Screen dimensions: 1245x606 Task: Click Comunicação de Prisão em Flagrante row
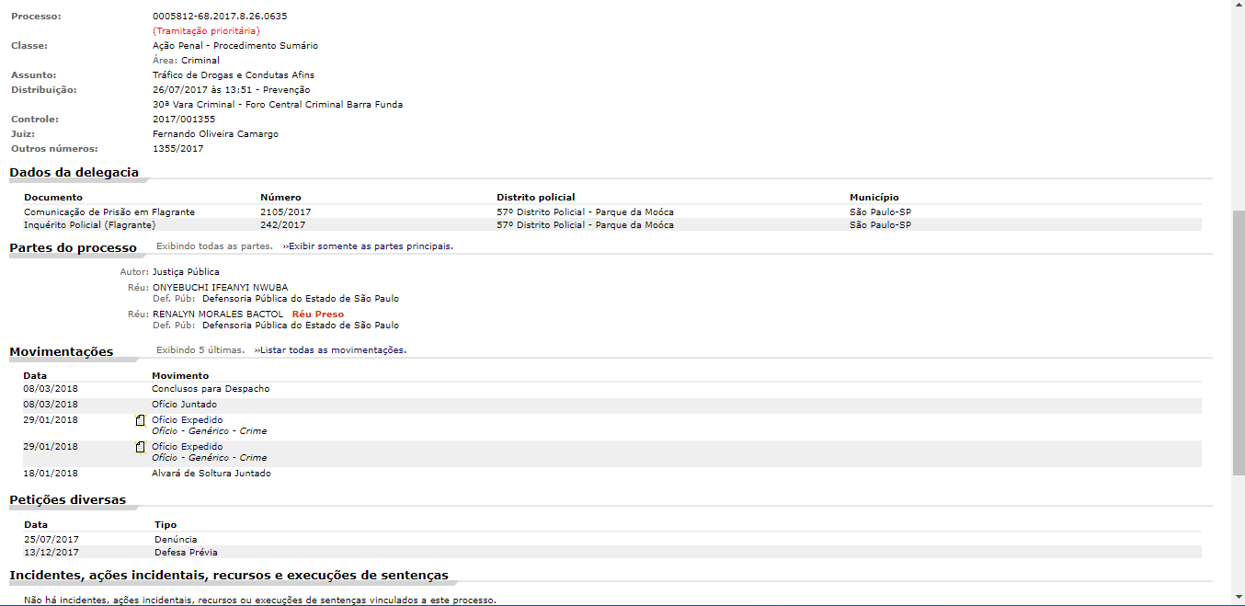click(x=109, y=212)
